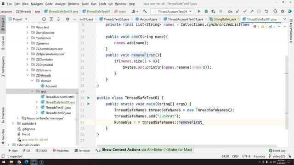This screenshot has width=294, height=165.
Task: Open Search Everywhere magnifier
Action: (x=275, y=11)
